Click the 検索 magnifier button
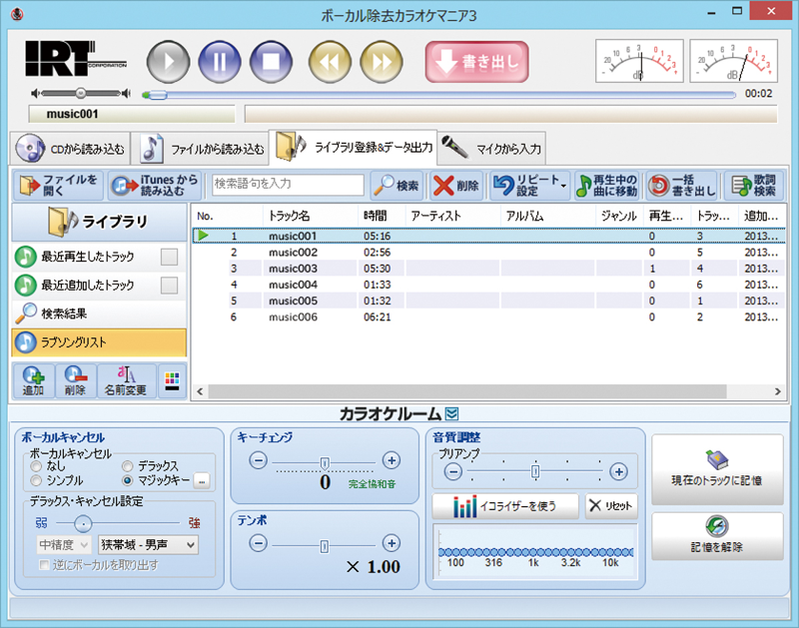 tap(397, 186)
